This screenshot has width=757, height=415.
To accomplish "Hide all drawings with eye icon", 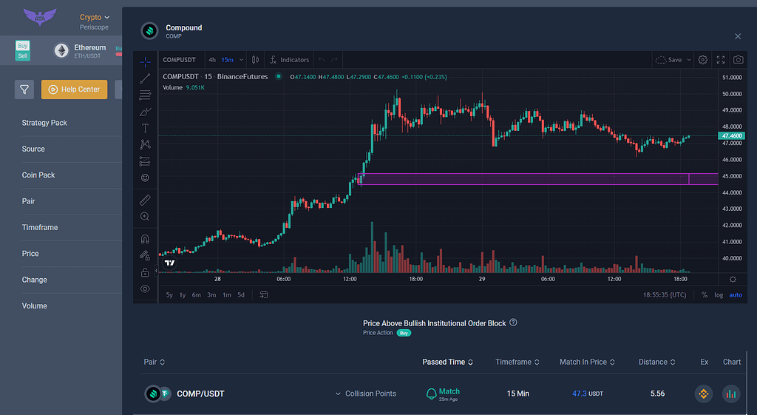I will (145, 289).
